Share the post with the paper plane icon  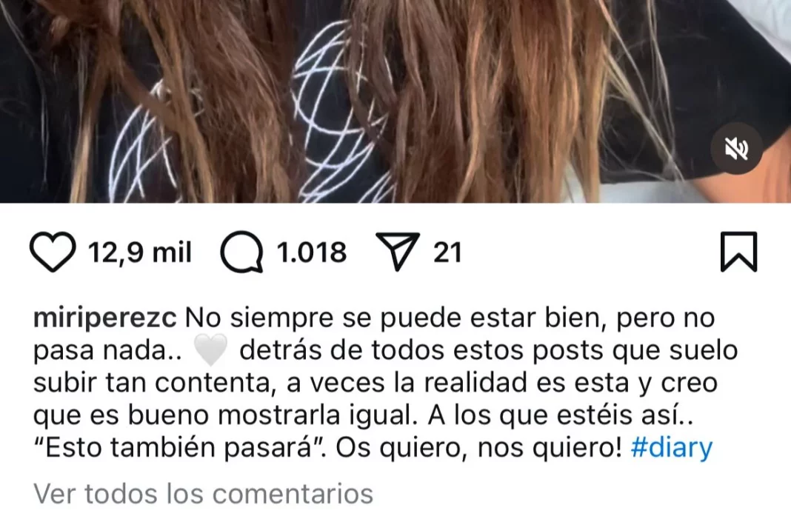(x=398, y=251)
